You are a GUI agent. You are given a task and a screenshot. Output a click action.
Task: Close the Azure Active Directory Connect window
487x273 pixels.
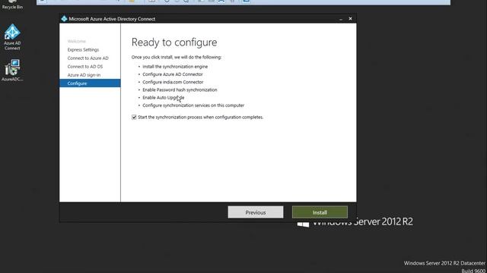click(350, 19)
